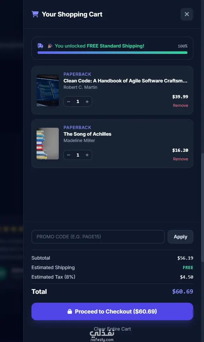Click quantity value for Song of Achilles
The image size is (204, 342).
pyautogui.click(x=78, y=155)
